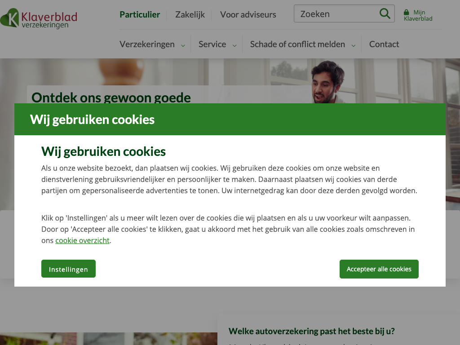Follow the cookie overzicht link

tap(82, 241)
